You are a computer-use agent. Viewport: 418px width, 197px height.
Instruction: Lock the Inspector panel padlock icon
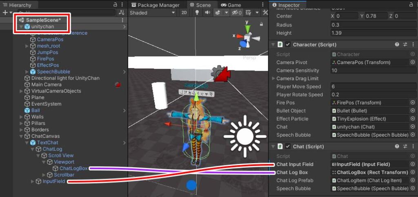tap(411, 4)
